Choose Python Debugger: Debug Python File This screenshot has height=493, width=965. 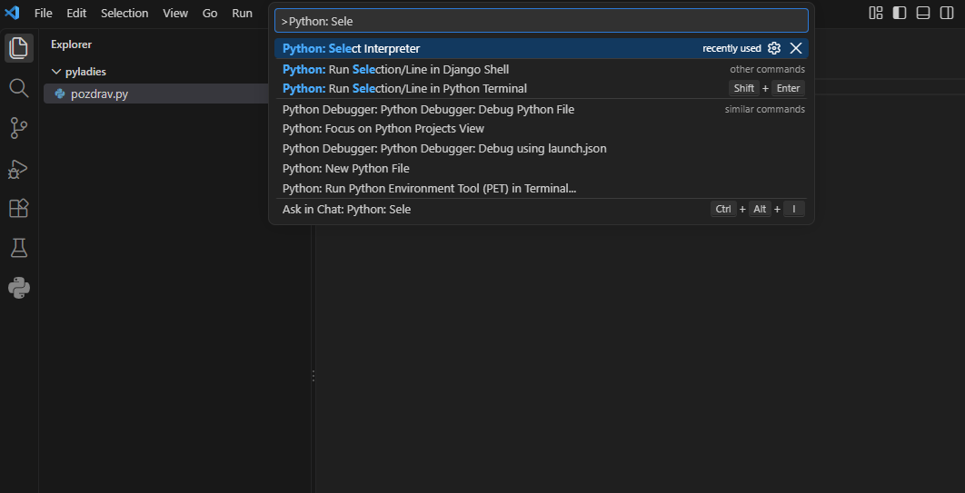tap(541, 110)
